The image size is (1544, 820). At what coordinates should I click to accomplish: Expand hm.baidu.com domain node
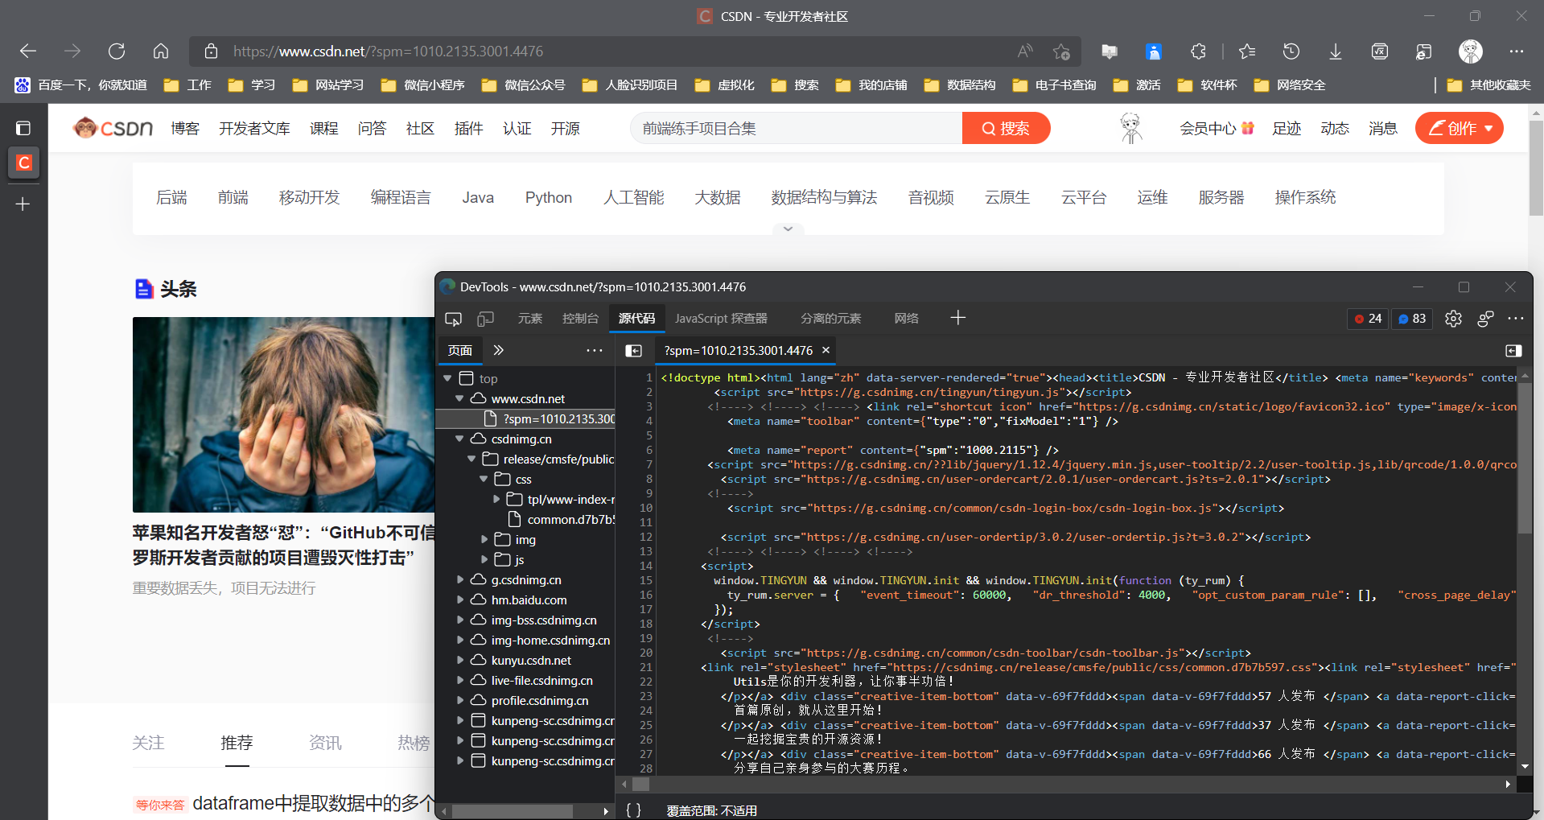(x=460, y=600)
